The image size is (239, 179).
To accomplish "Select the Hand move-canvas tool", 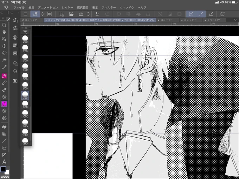I will (x=4, y=32).
